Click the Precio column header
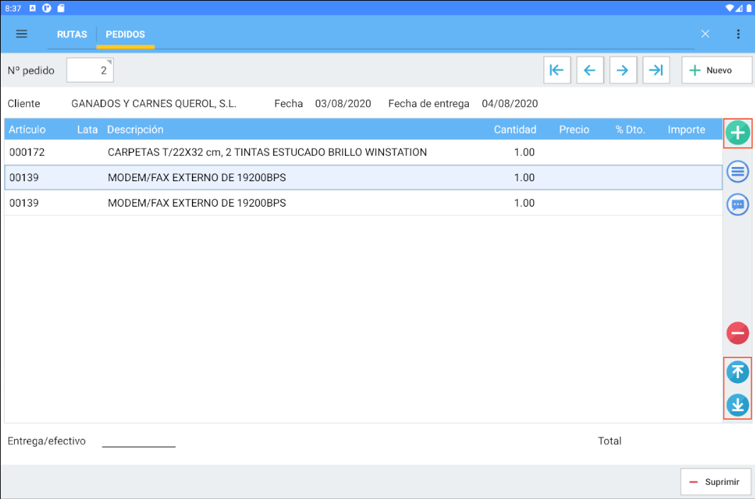 [574, 130]
